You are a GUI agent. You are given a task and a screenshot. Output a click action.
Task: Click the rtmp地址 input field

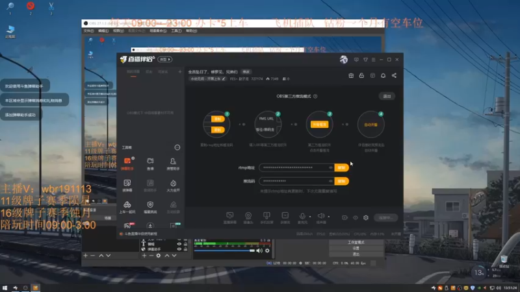click(297, 167)
